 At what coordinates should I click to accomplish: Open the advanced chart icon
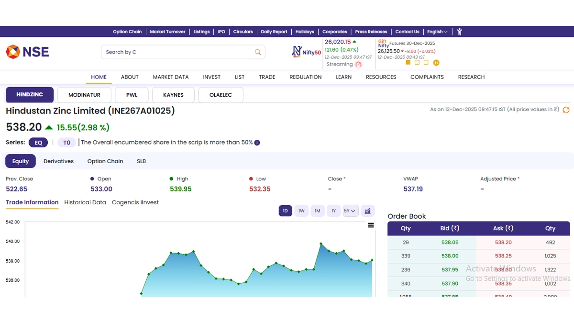(x=367, y=211)
